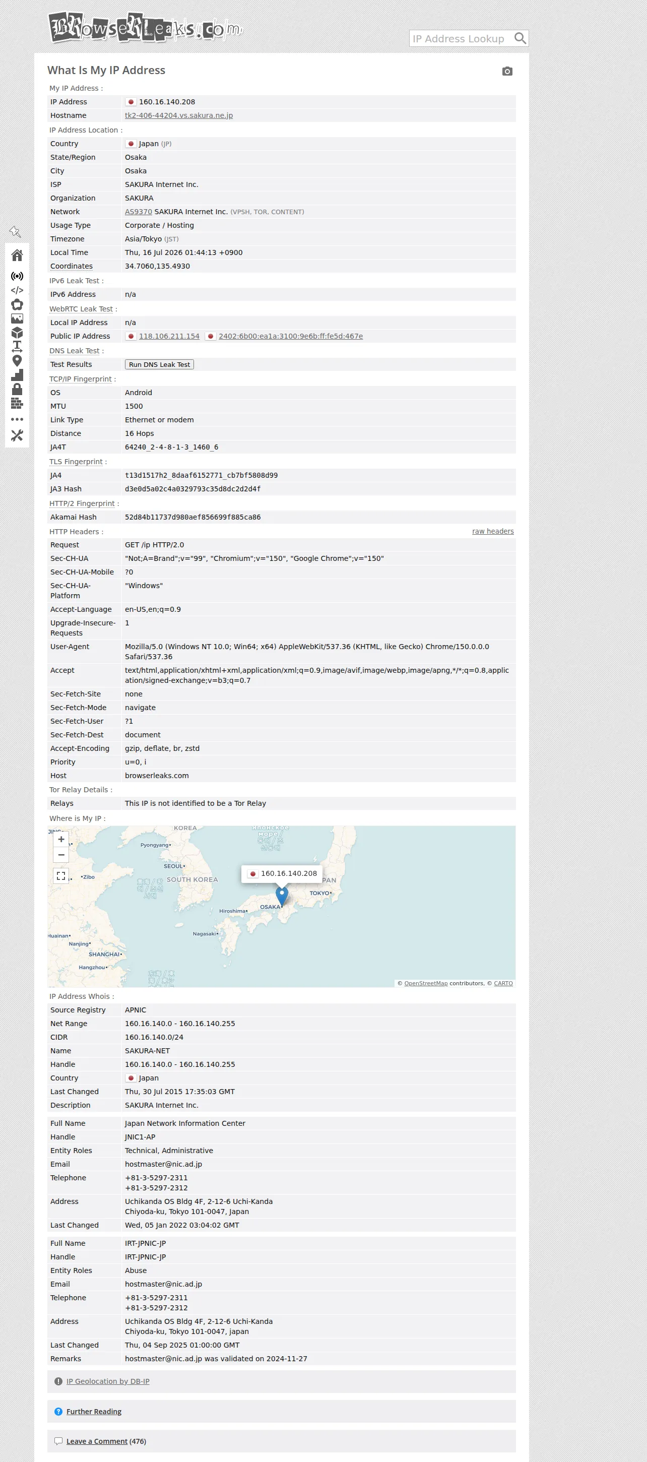Click the CIDR value 160.16.140.0/24
This screenshot has width=647, height=1462.
pyautogui.click(x=154, y=1038)
